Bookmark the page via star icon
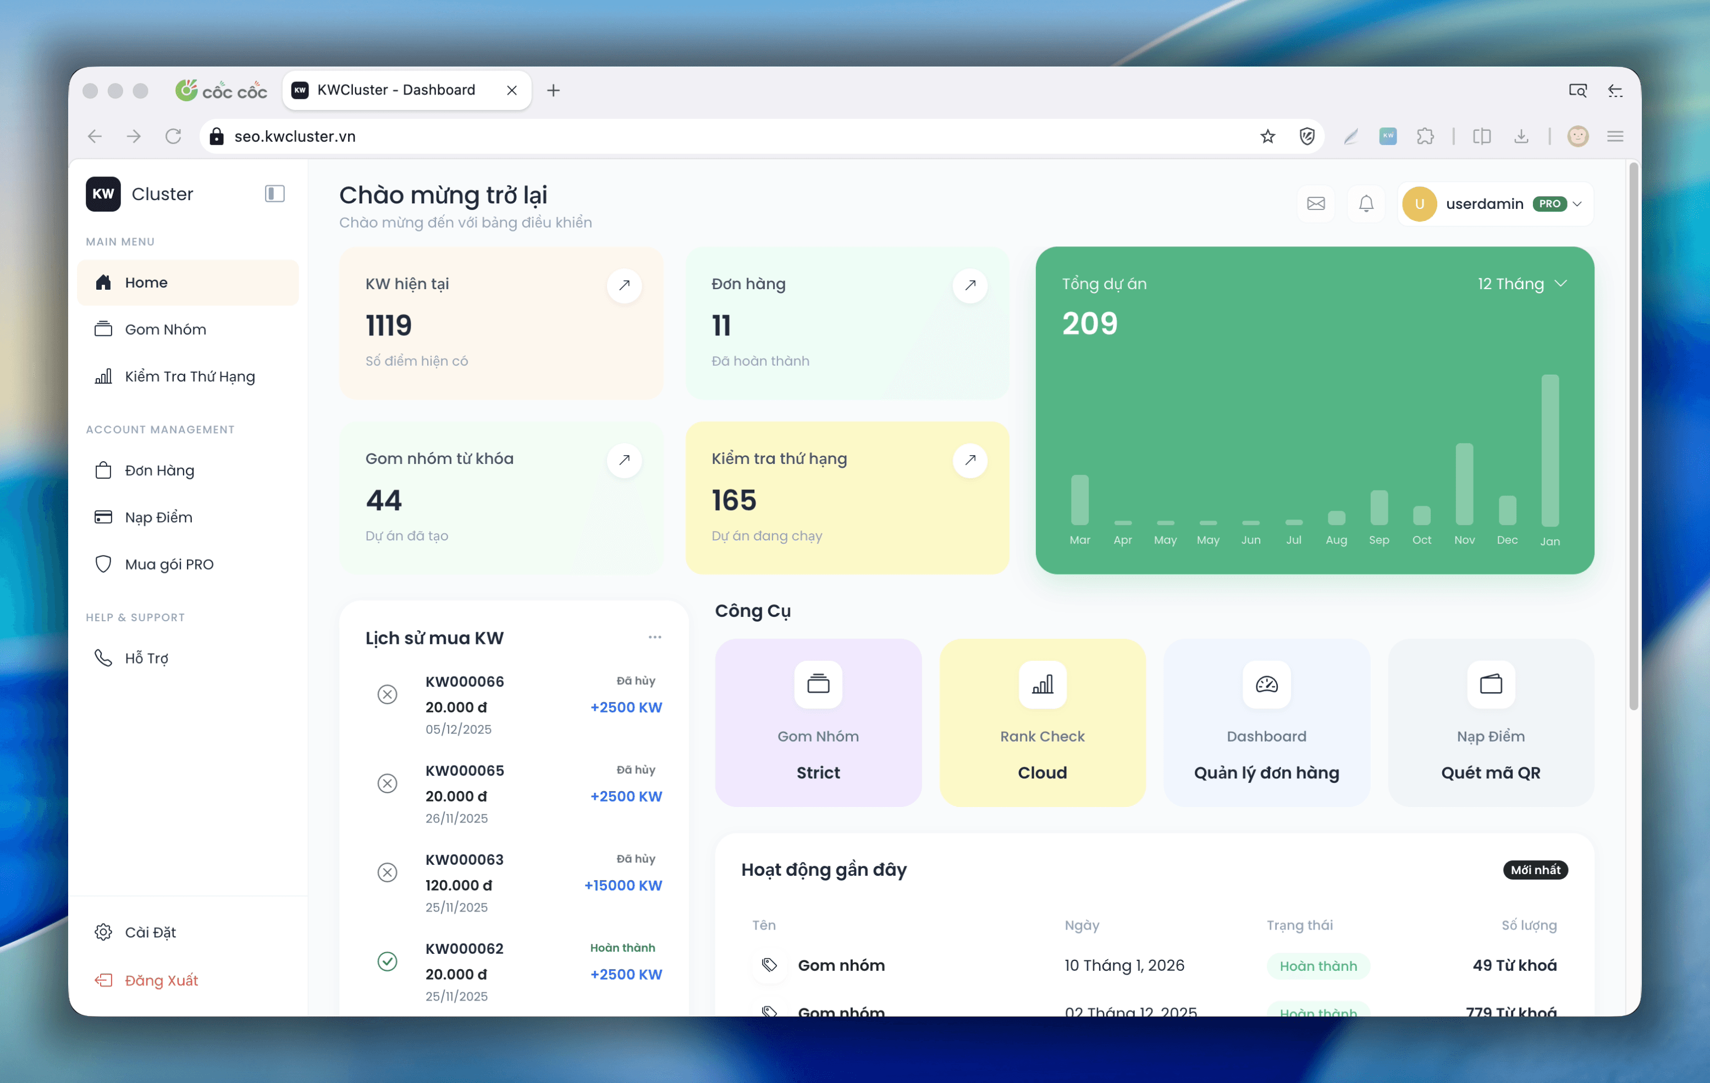This screenshot has width=1710, height=1083. 1268,136
